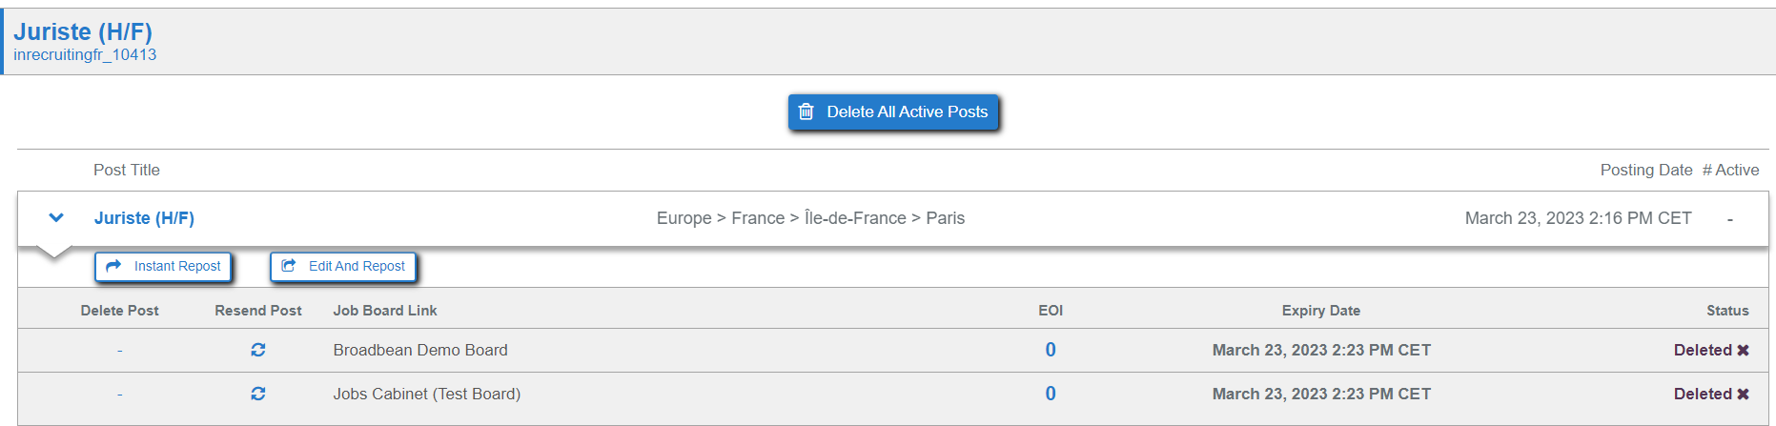Viewport: 1776px width, 426px height.
Task: Click the edit icon on Edit And Repost
Action: (289, 266)
